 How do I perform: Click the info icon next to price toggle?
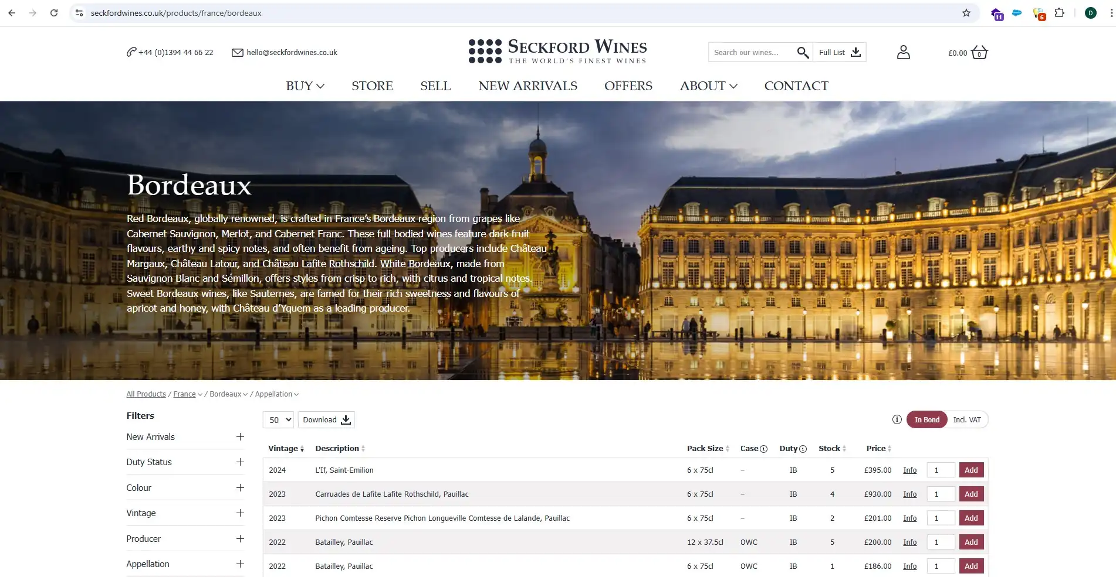(x=897, y=419)
